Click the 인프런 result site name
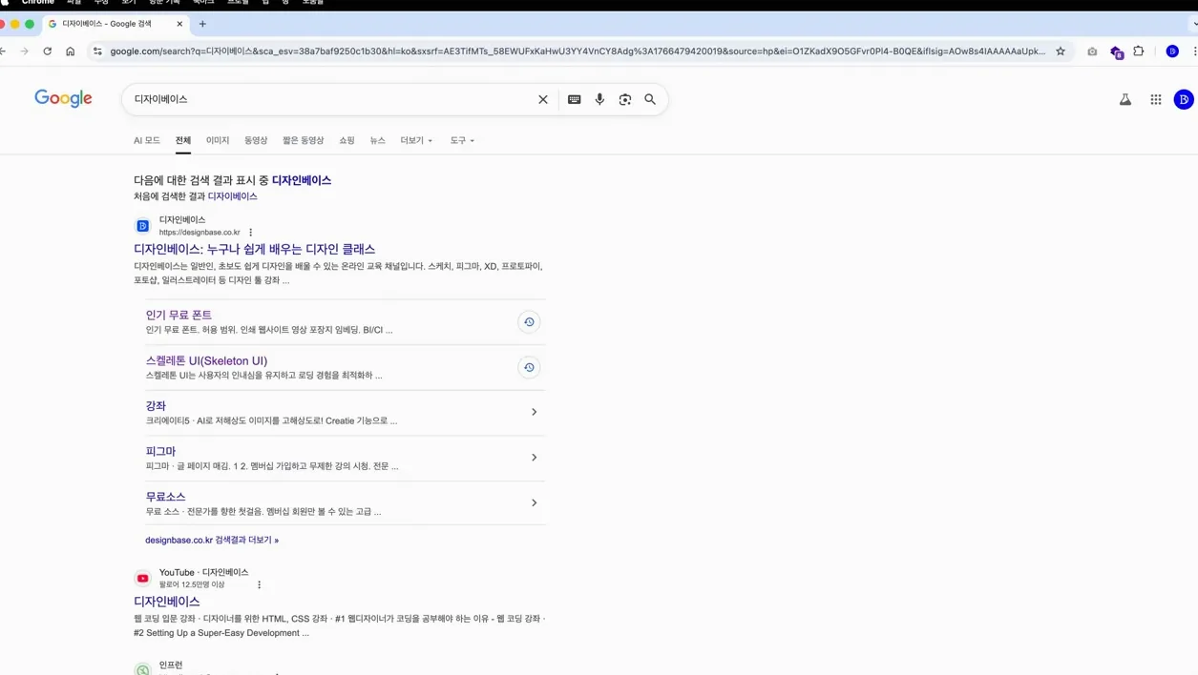The image size is (1198, 675). 171,665
